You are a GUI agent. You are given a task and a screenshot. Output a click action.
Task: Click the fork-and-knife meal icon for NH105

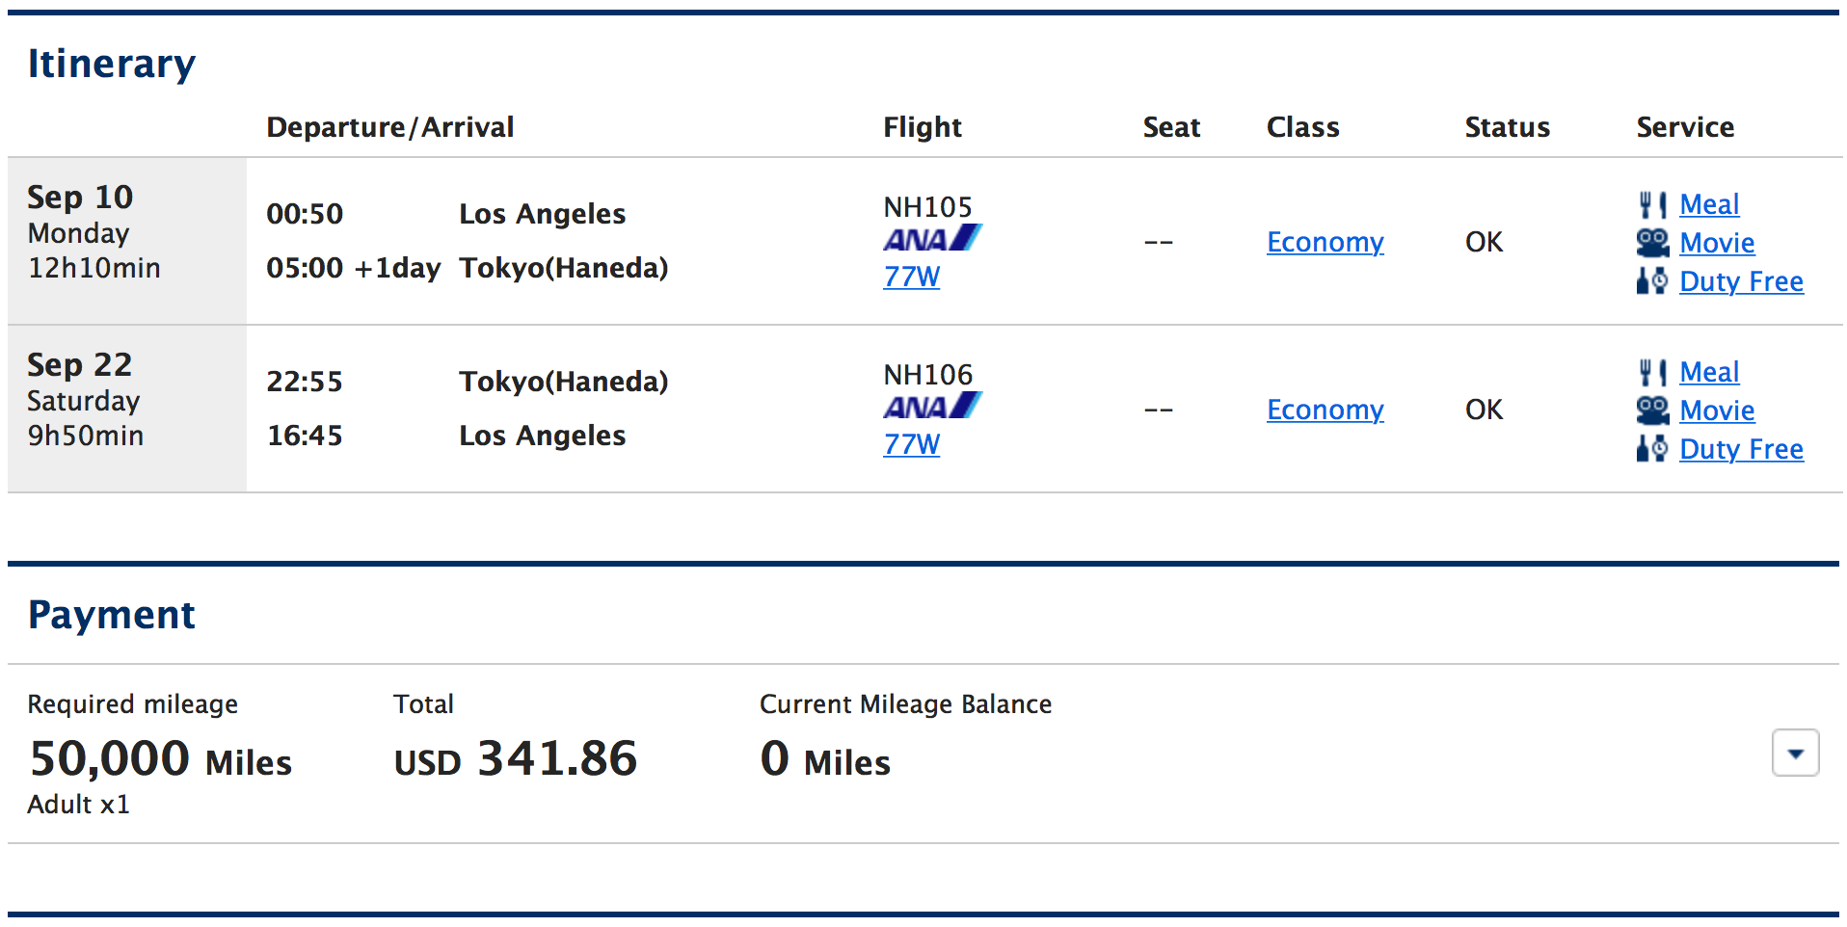point(1652,204)
